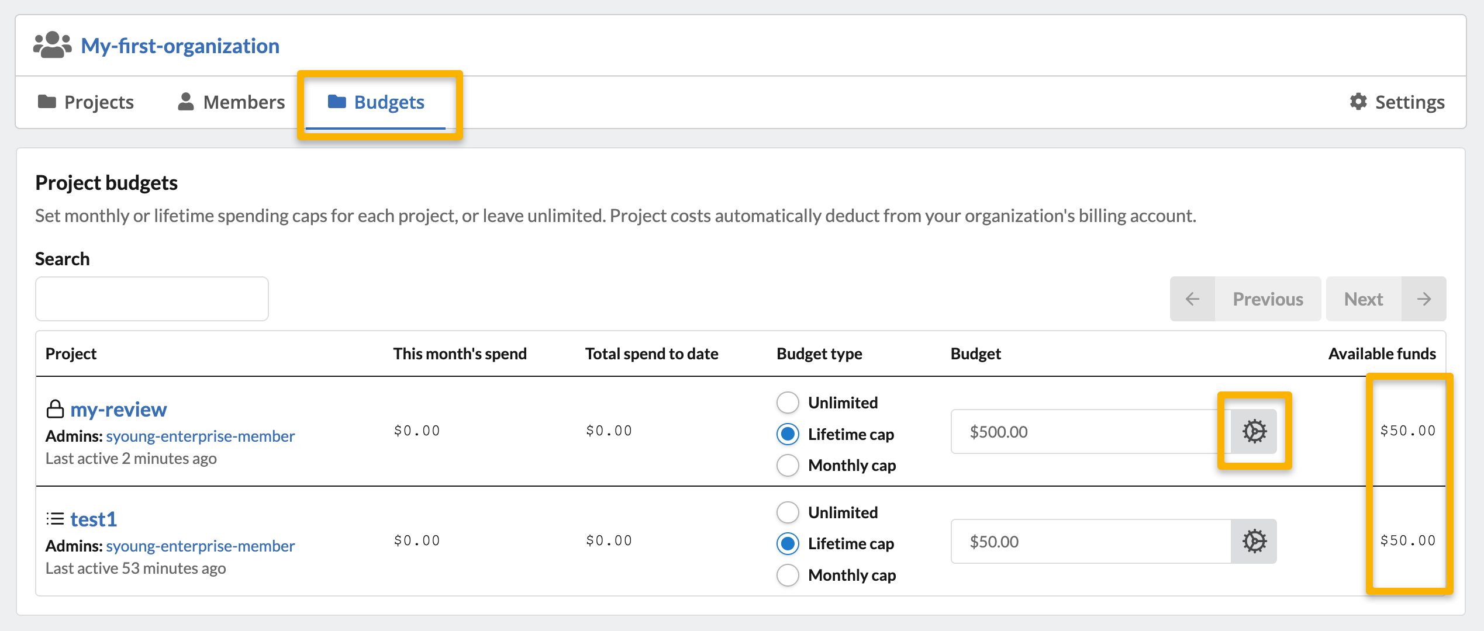Select Unlimited budget for test1
The height and width of the screenshot is (631, 1484).
[788, 512]
